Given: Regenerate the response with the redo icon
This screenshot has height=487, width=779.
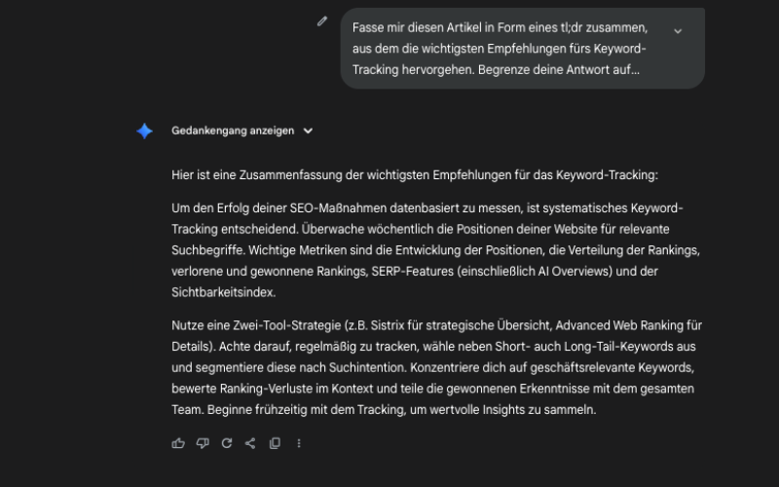Looking at the screenshot, I should pos(227,443).
